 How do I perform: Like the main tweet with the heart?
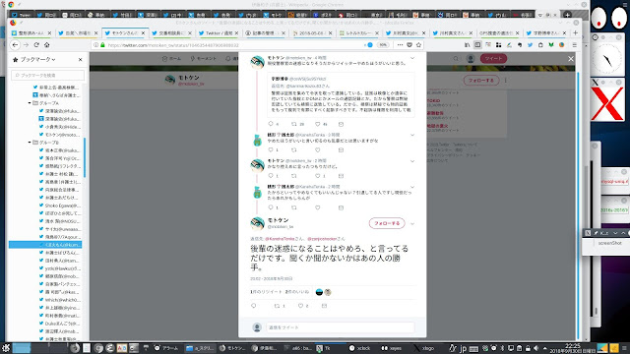point(300,306)
